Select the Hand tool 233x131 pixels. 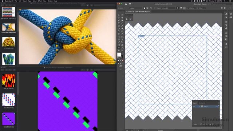119,50
